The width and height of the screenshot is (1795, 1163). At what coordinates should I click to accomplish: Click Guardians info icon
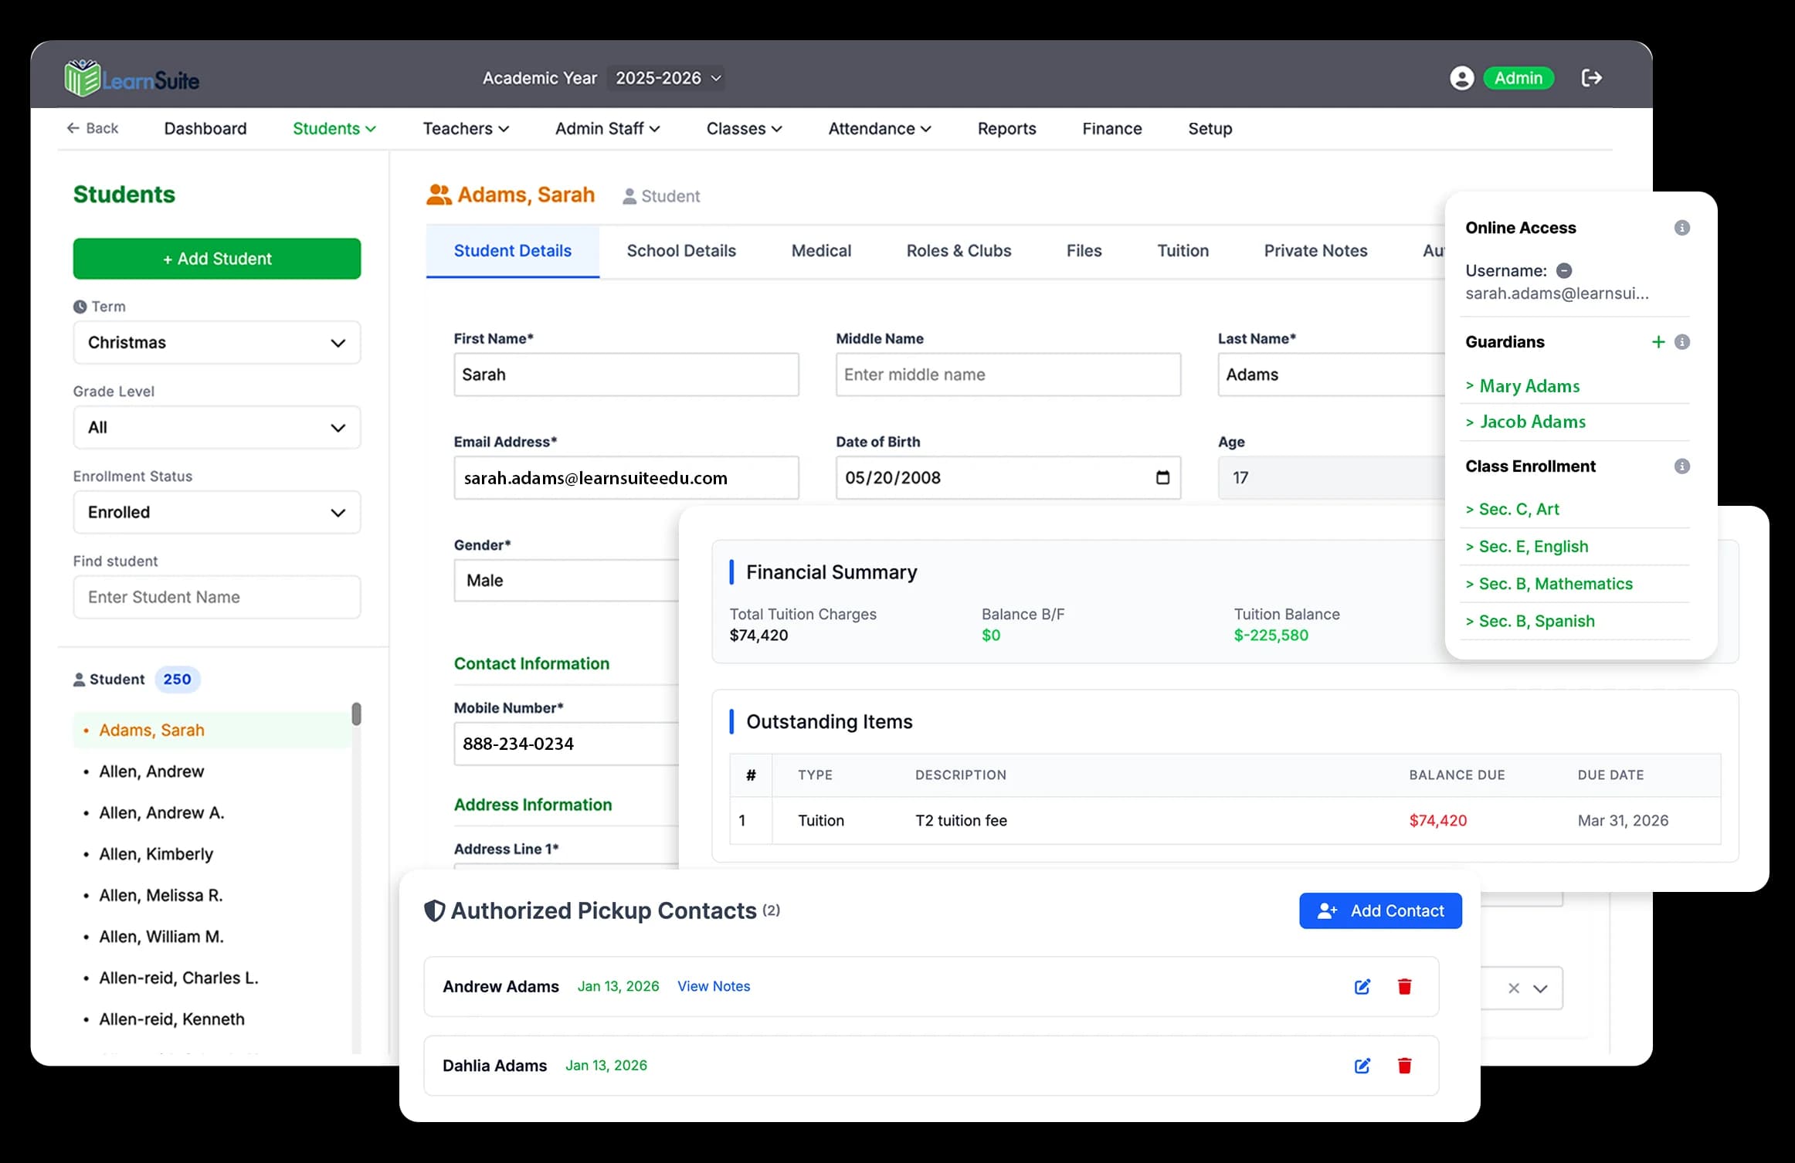pyautogui.click(x=1681, y=342)
